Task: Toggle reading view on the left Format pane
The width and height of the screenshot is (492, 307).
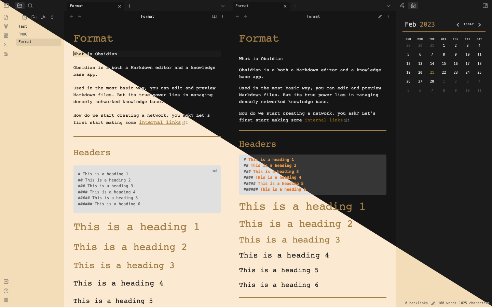Action: tap(214, 16)
